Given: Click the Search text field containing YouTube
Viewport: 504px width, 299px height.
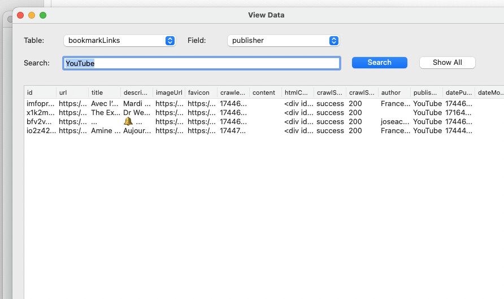Looking at the screenshot, I should (x=201, y=63).
